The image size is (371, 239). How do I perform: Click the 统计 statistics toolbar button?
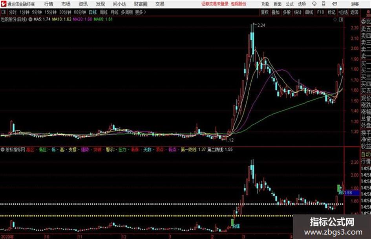pyautogui.click(x=298, y=12)
